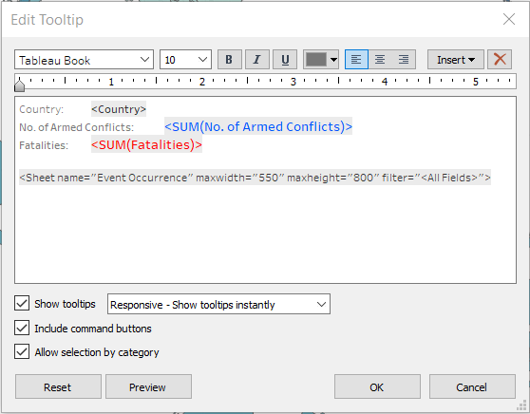This screenshot has height=414, width=530.
Task: Toggle Include command buttons checkbox
Action: (22, 328)
